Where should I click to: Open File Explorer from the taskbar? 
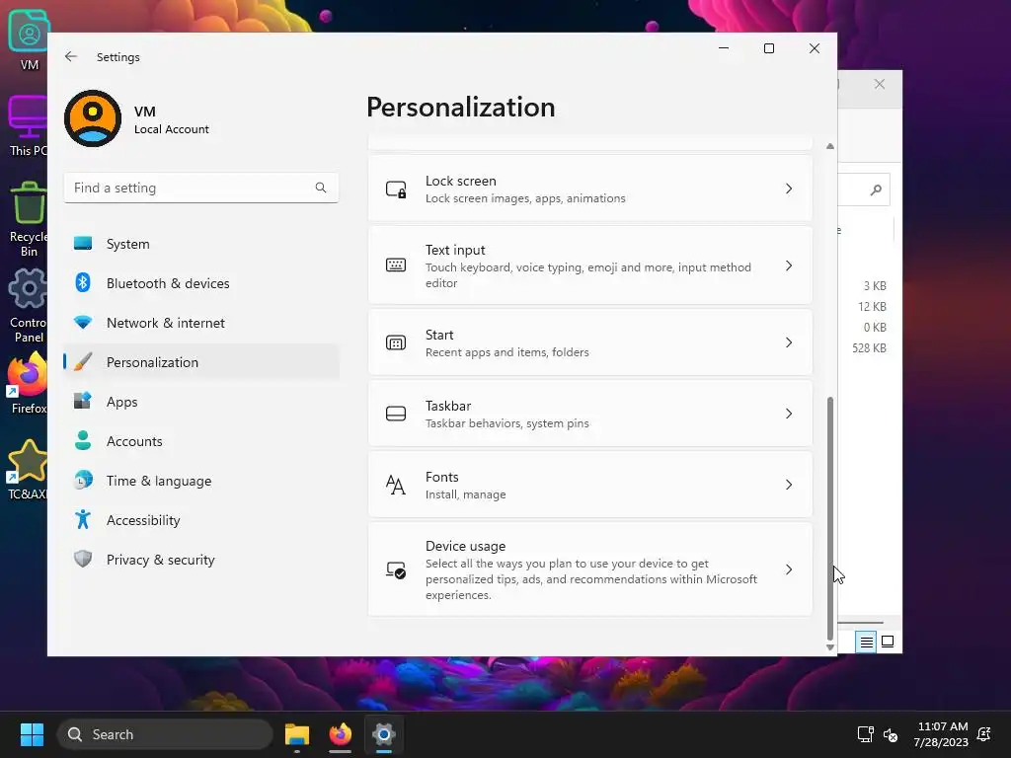pyautogui.click(x=297, y=734)
